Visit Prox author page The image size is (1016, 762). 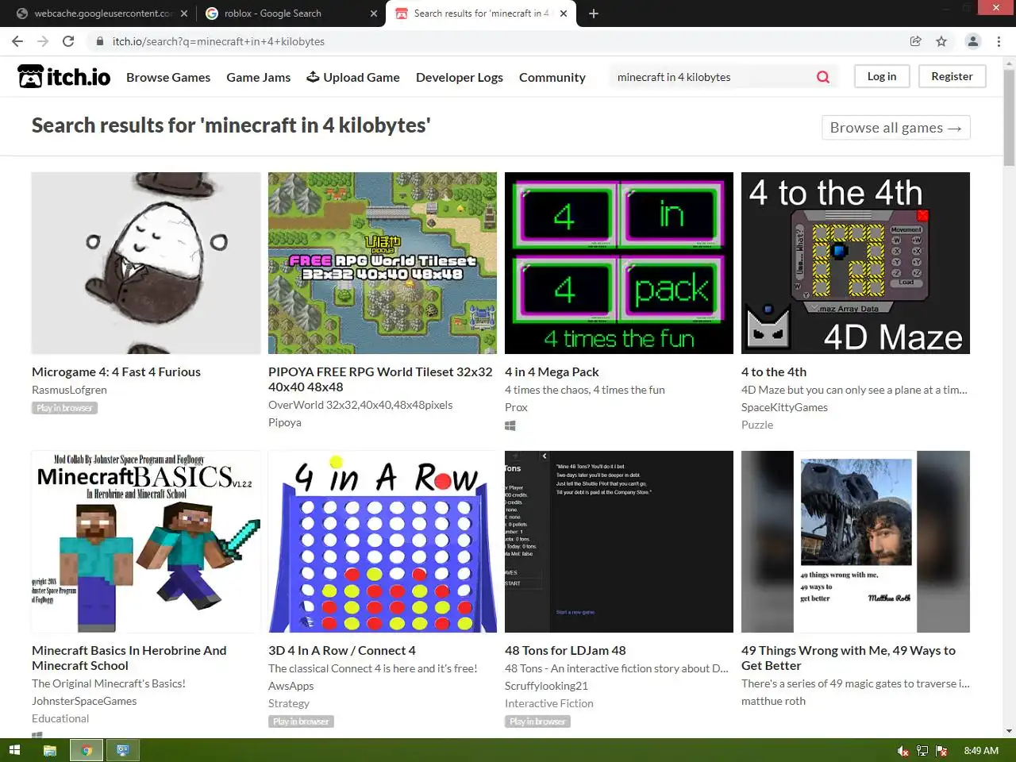[516, 407]
